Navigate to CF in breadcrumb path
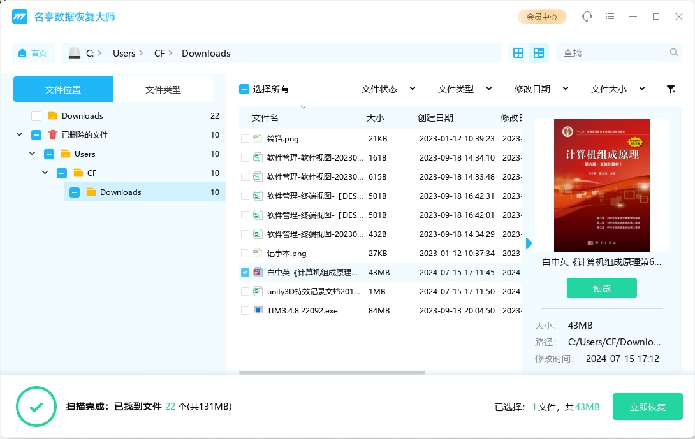This screenshot has width=695, height=439. point(159,53)
